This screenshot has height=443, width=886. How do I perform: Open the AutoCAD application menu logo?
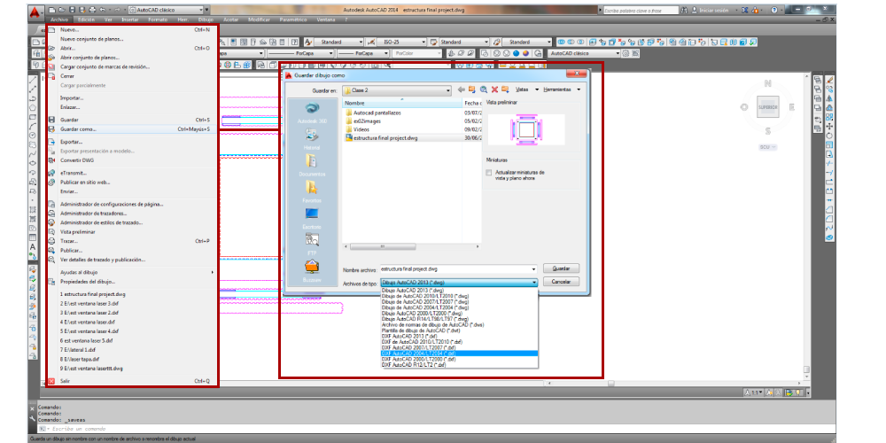click(35, 12)
